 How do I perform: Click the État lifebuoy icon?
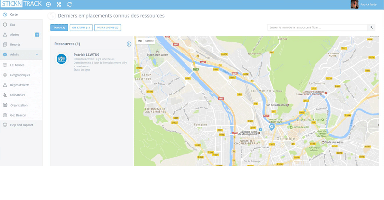tap(5, 25)
